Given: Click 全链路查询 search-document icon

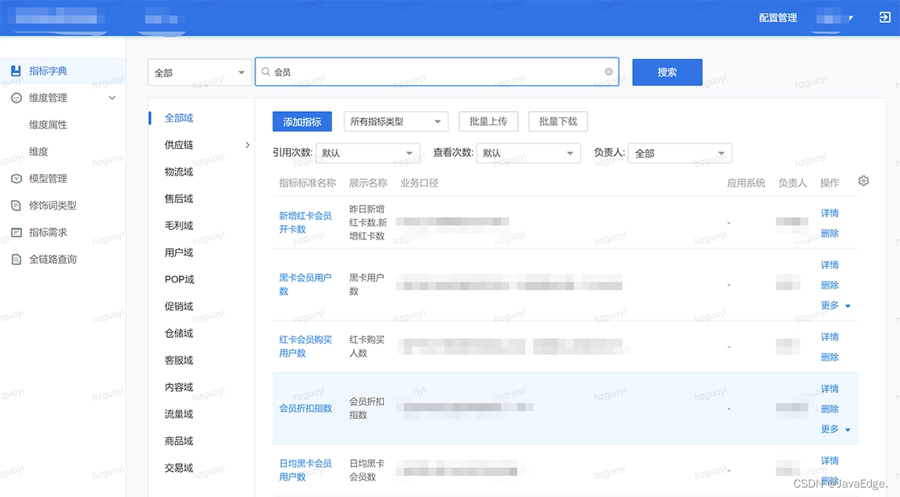Looking at the screenshot, I should point(16,259).
